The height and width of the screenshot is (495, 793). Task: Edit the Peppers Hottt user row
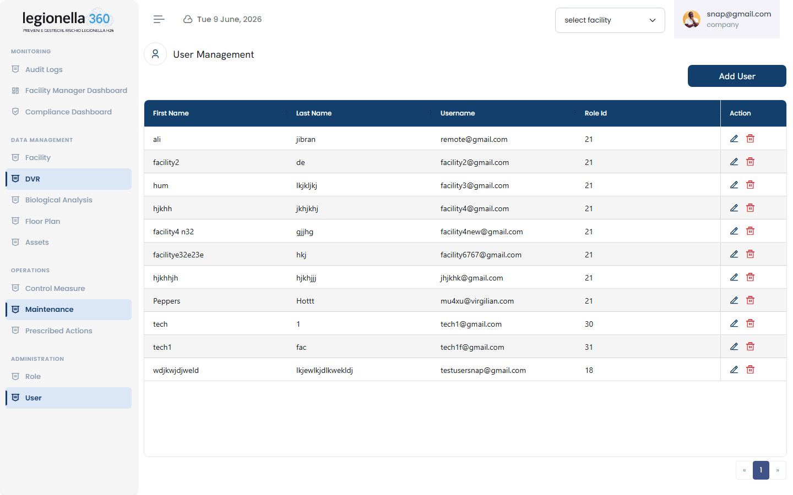click(x=734, y=300)
